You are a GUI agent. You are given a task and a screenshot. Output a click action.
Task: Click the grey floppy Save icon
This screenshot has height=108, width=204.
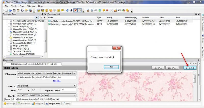coord(14,10)
